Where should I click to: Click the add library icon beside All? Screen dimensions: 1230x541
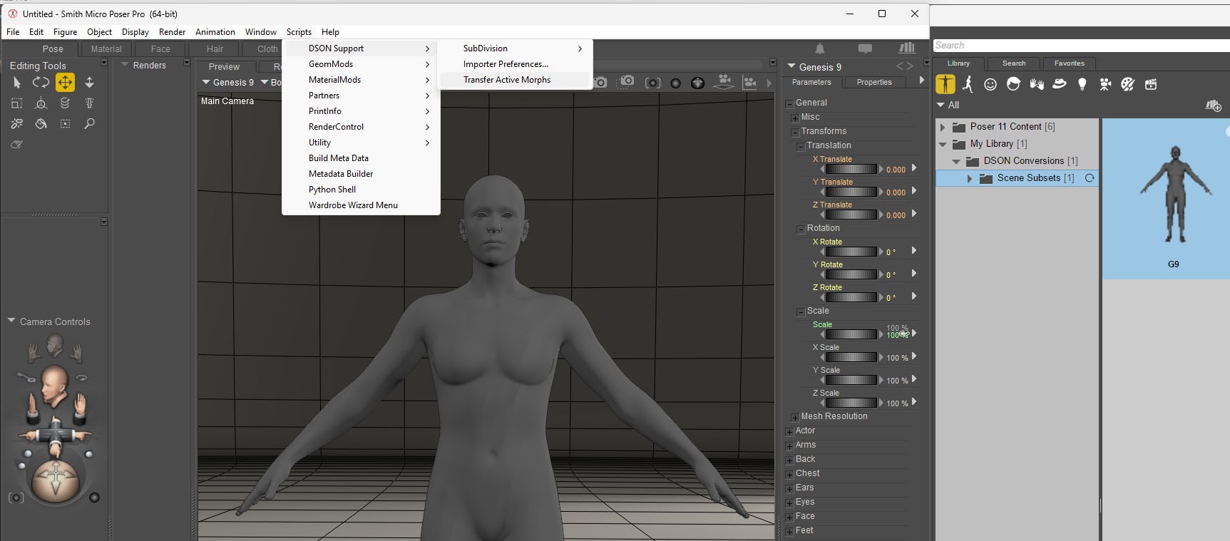[x=1213, y=105]
